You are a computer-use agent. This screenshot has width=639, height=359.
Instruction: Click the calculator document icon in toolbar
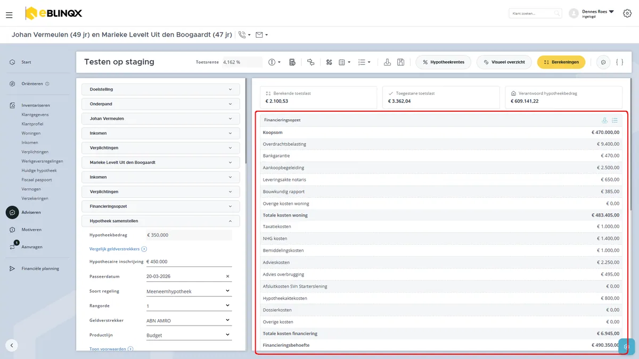click(292, 62)
